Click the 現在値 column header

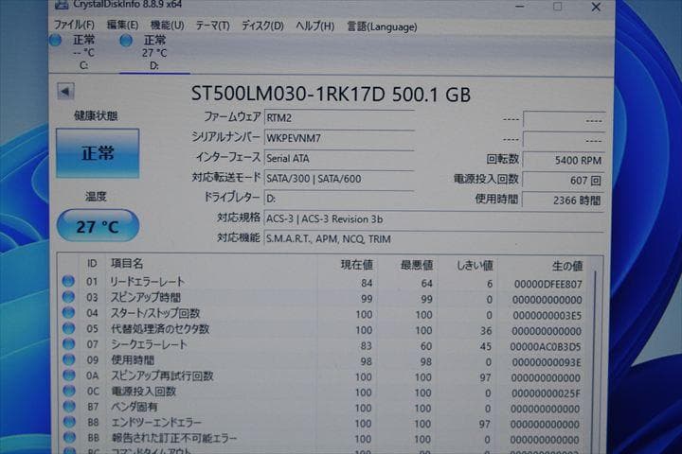point(357,265)
